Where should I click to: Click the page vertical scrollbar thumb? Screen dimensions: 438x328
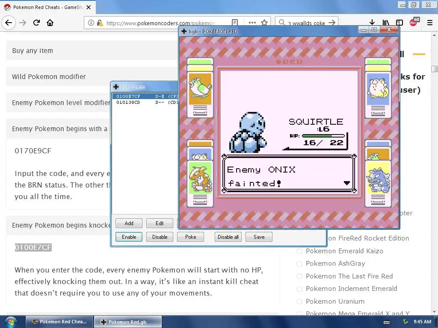point(434,69)
